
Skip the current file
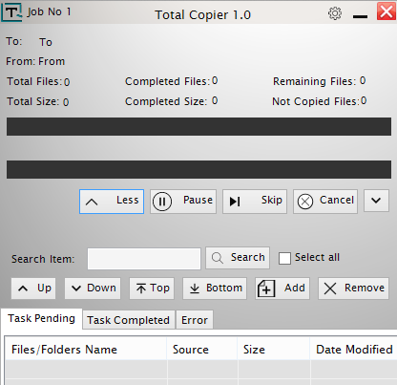(x=255, y=202)
